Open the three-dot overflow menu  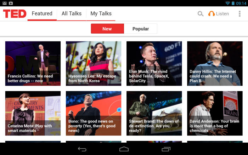(x=239, y=14)
